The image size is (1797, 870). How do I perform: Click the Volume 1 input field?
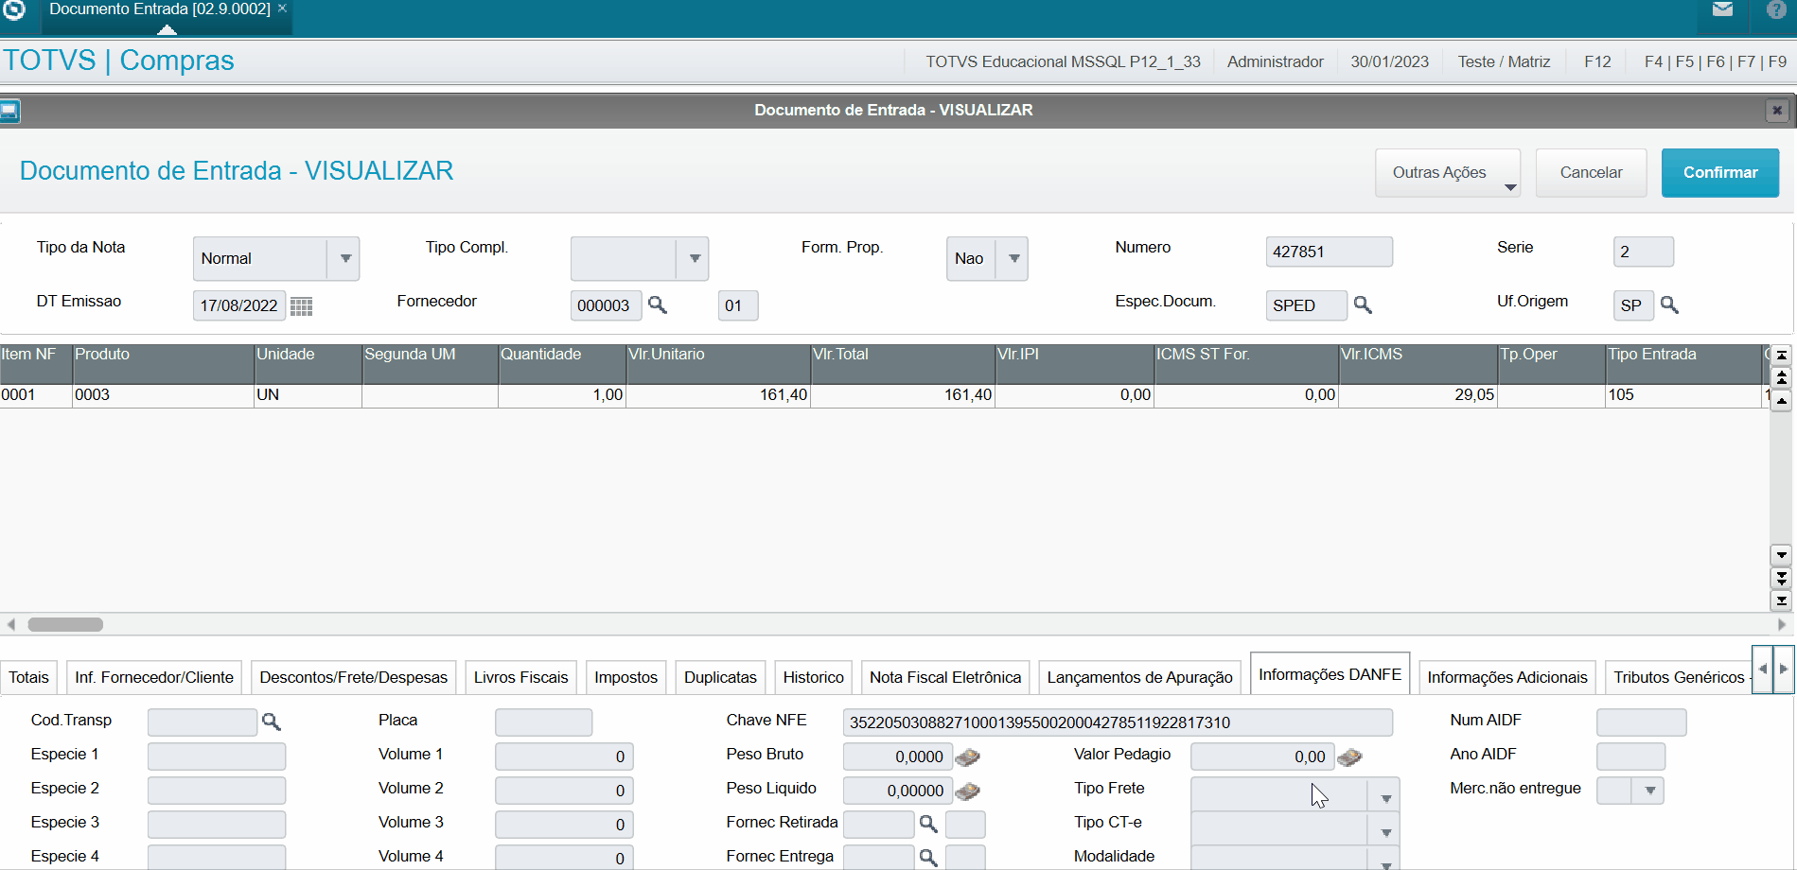[x=564, y=757]
